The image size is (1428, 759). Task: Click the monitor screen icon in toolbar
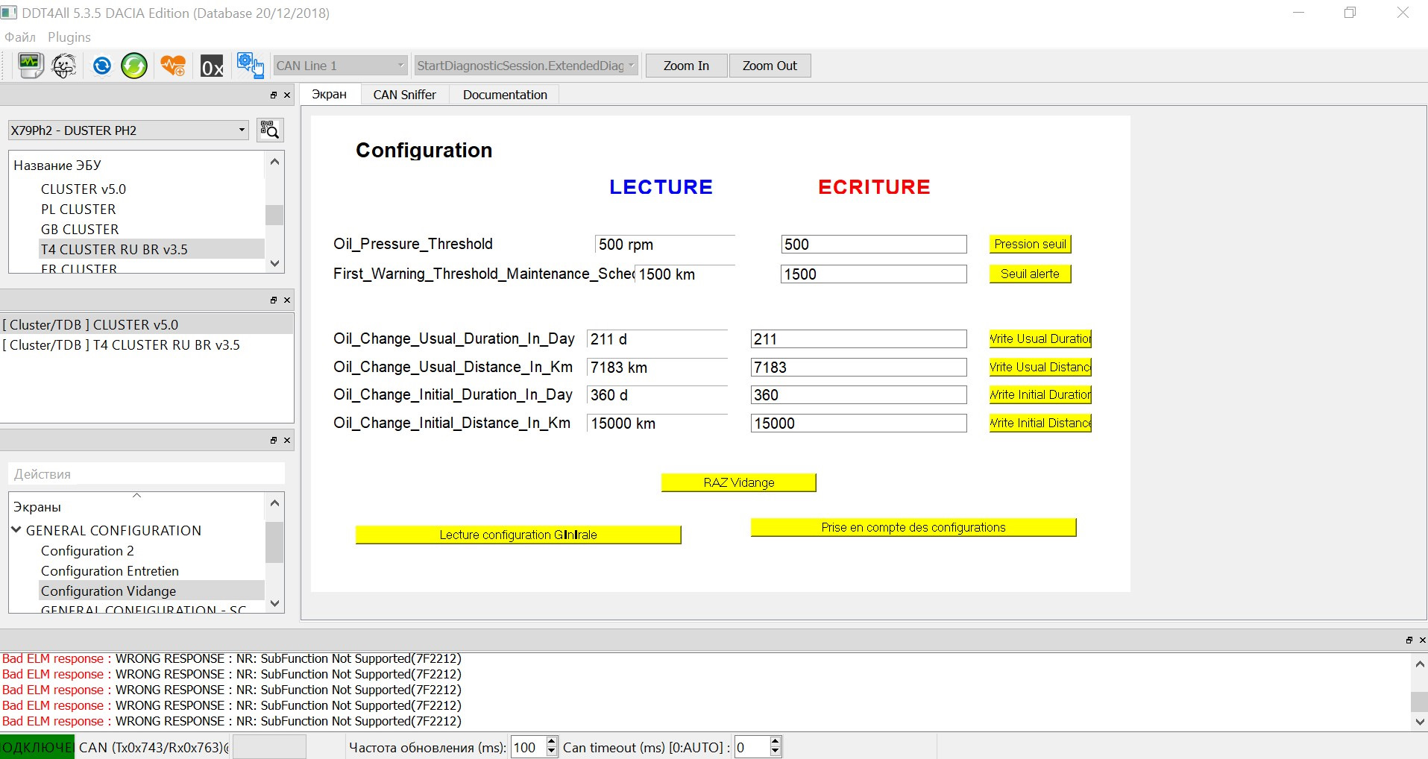click(31, 66)
